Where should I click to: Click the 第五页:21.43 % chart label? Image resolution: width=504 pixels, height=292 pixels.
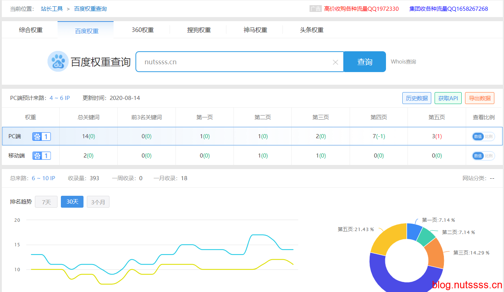click(x=356, y=229)
